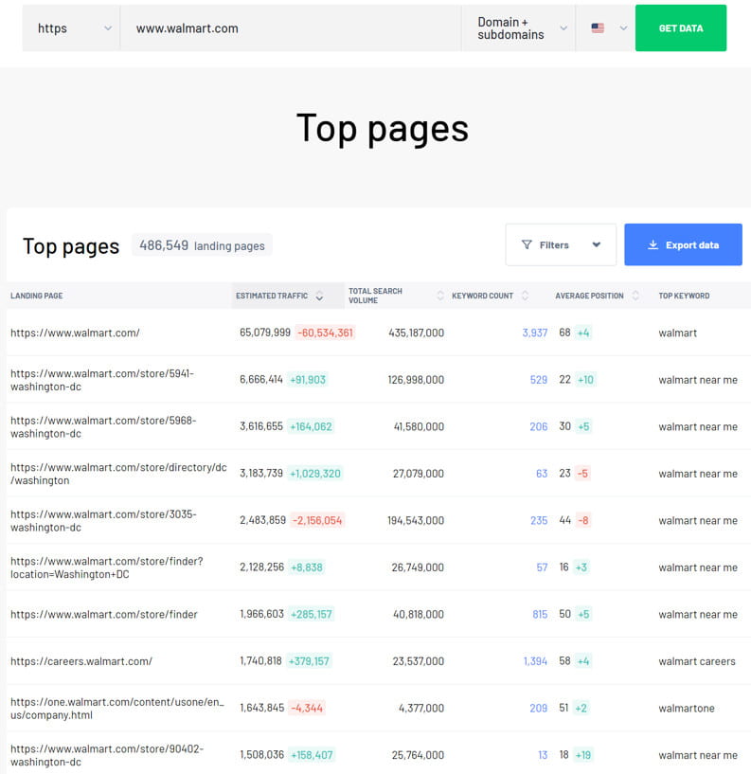Open the one.walmart.com company.html link
751x774 pixels.
(x=116, y=709)
